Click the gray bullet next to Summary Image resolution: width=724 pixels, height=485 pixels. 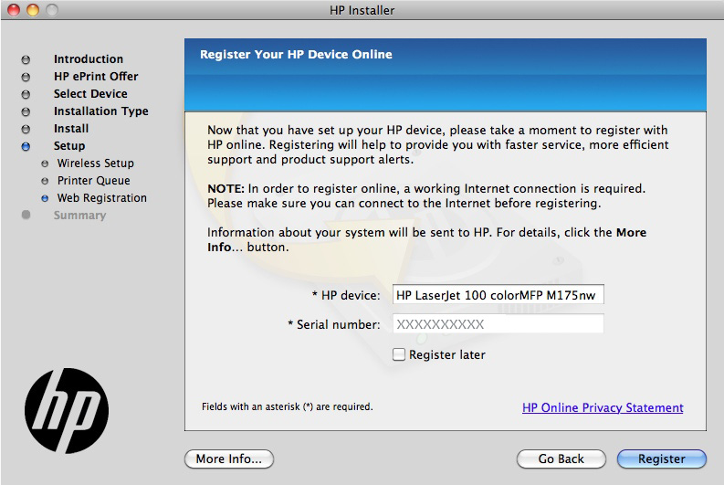[x=26, y=215]
